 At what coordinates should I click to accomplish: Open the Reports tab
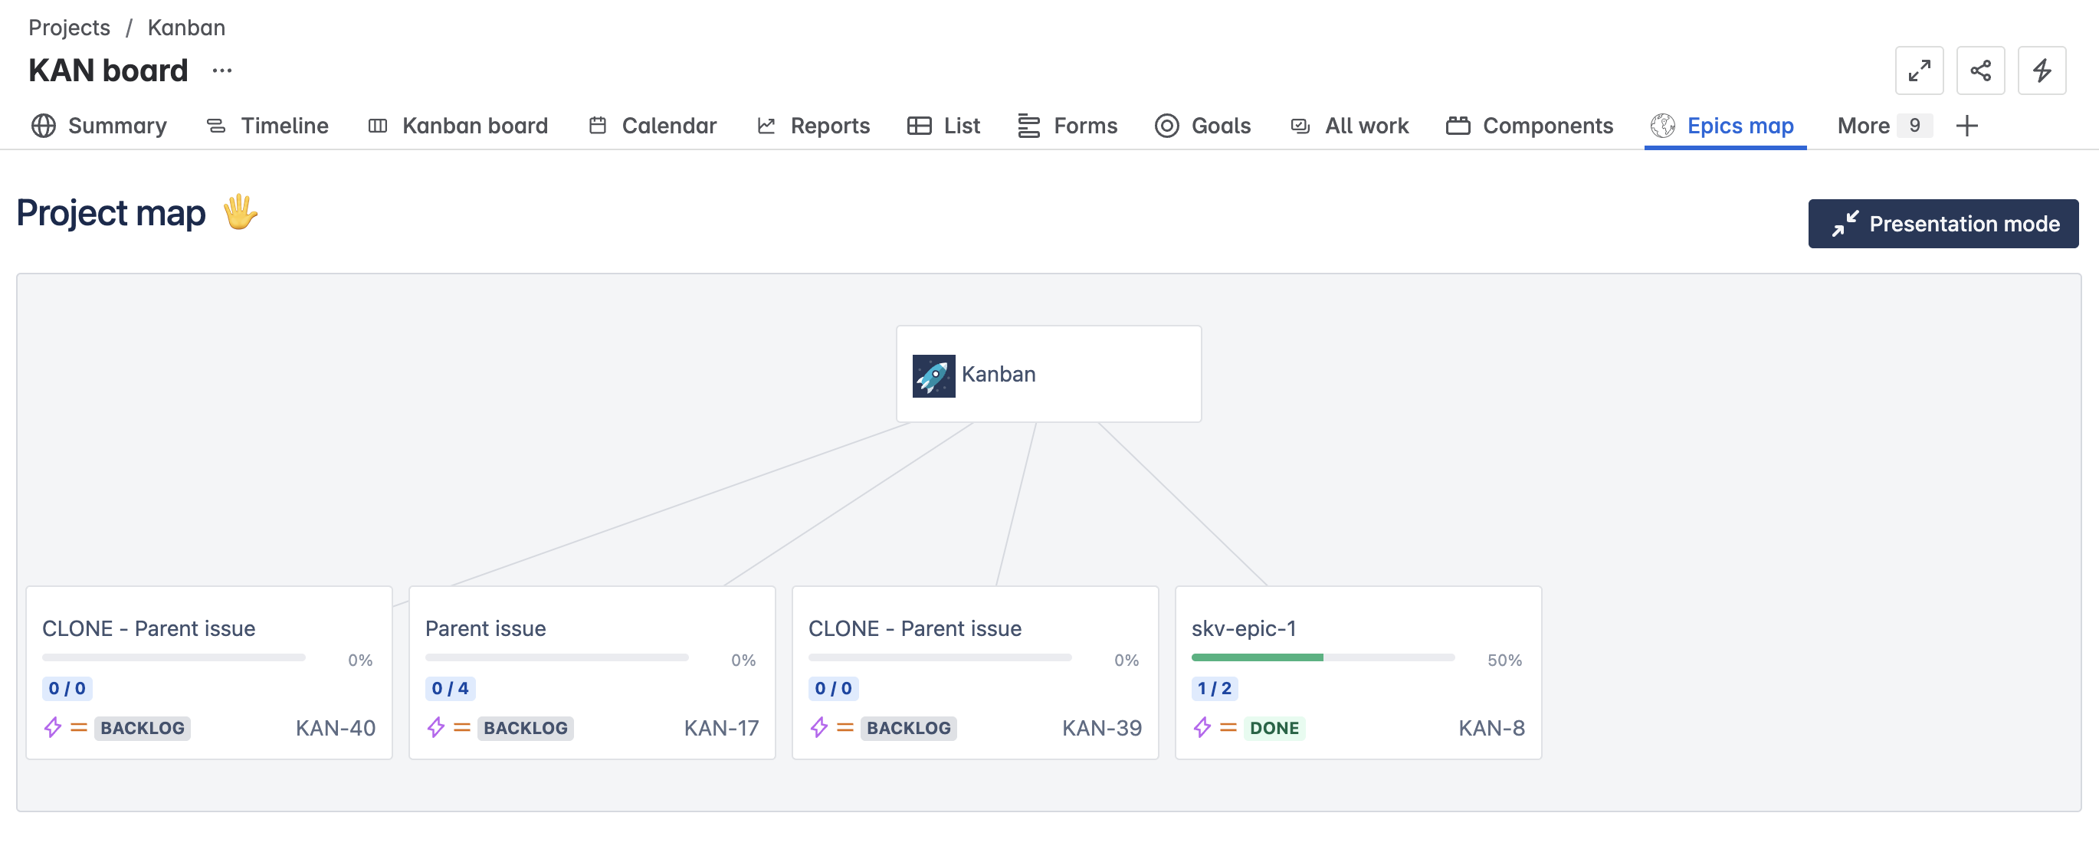click(813, 126)
